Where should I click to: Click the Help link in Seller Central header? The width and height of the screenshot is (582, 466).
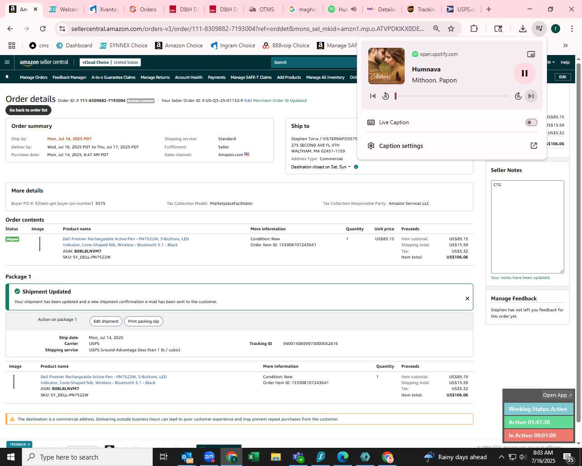[565, 62]
